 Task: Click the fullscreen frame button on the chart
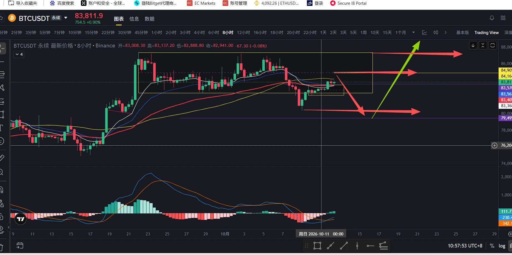coord(492,45)
